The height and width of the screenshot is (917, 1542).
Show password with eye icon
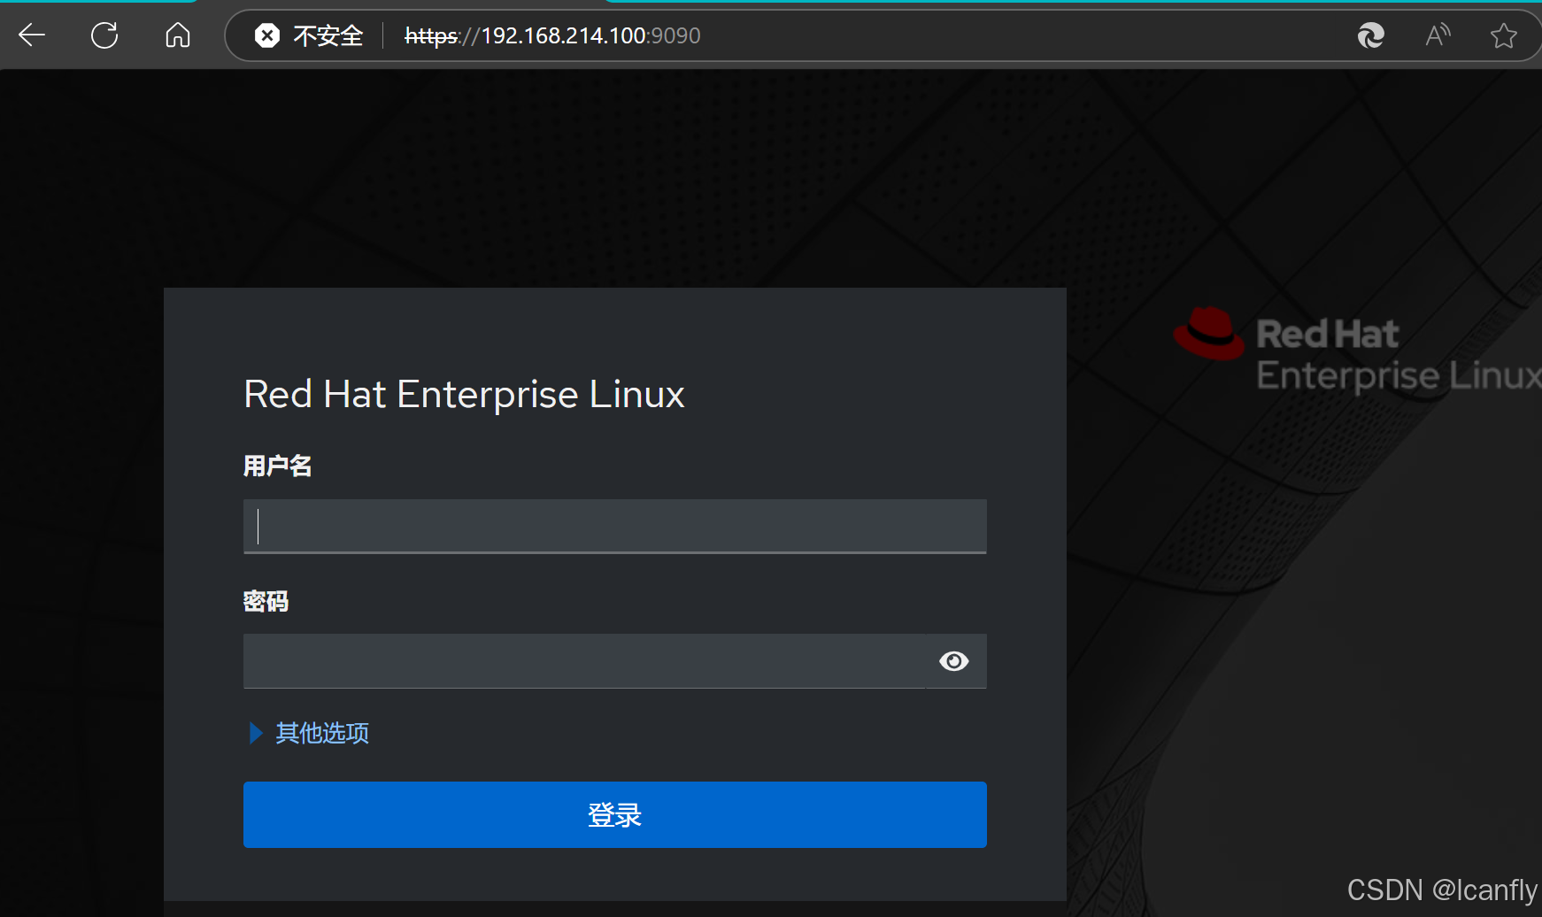click(x=954, y=661)
